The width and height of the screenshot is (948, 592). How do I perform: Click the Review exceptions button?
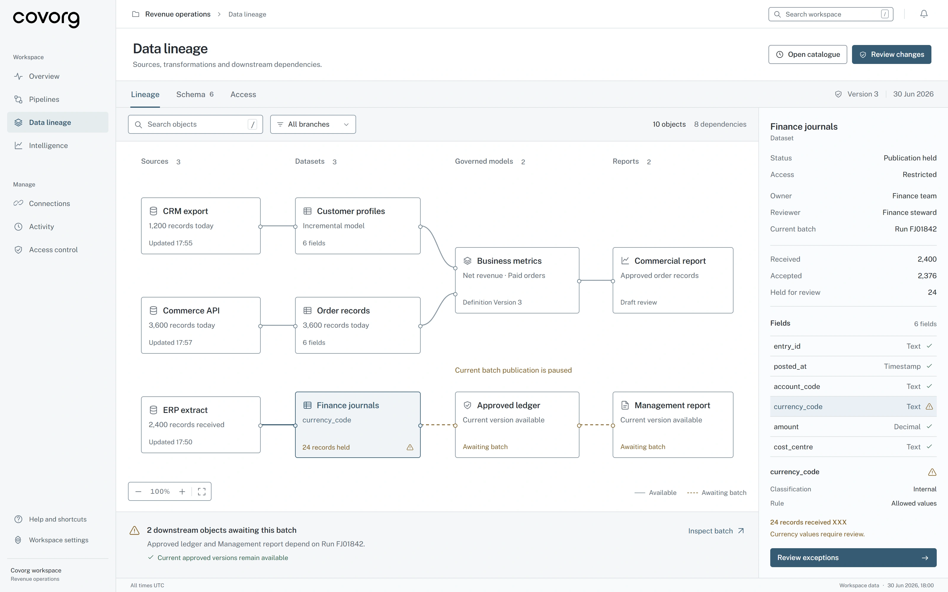pos(853,558)
